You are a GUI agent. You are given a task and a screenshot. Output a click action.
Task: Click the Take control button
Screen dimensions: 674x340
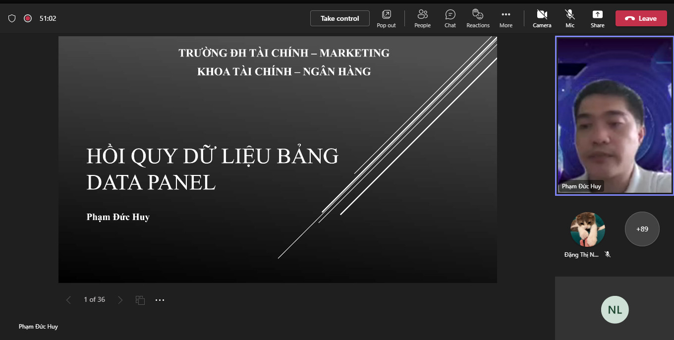[x=339, y=18]
